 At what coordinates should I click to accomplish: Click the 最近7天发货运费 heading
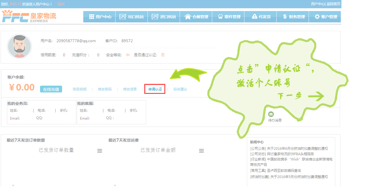(124, 140)
